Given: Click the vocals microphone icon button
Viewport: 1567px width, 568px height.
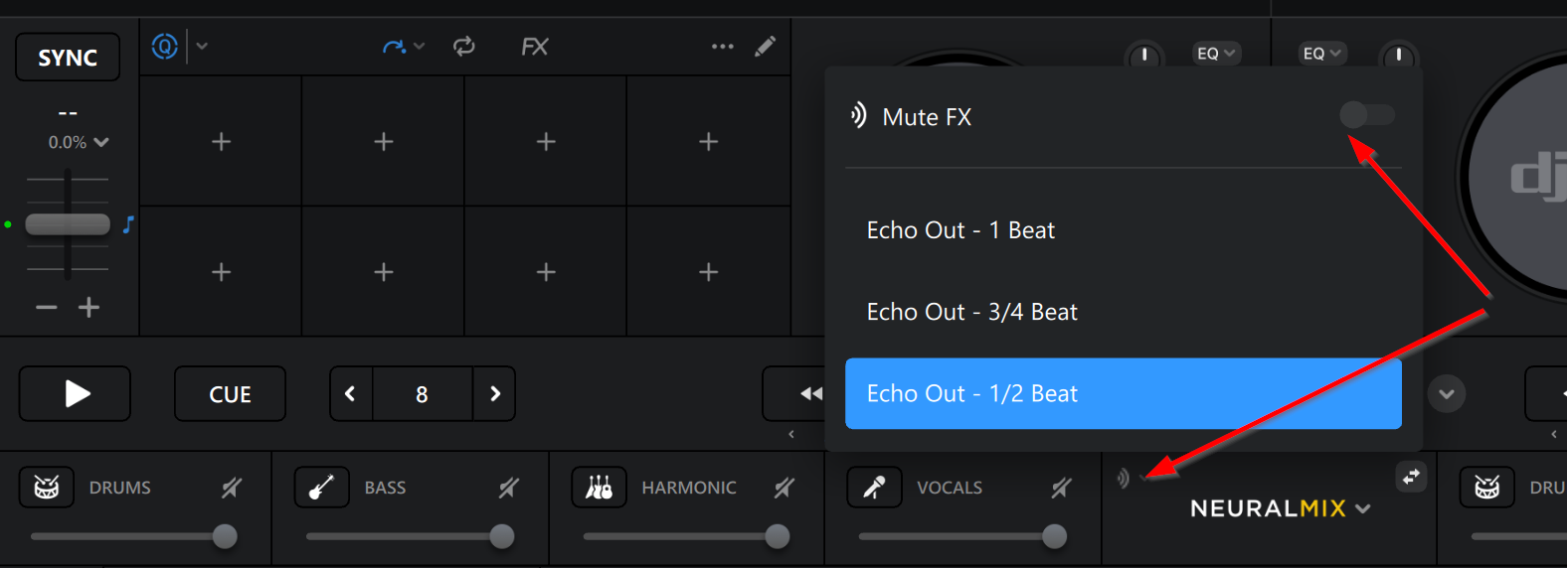Looking at the screenshot, I should point(874,488).
